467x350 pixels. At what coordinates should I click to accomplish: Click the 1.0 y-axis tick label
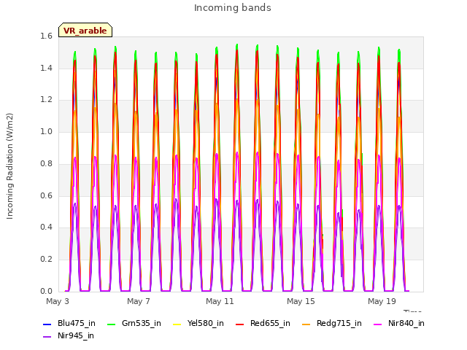[x=46, y=131]
